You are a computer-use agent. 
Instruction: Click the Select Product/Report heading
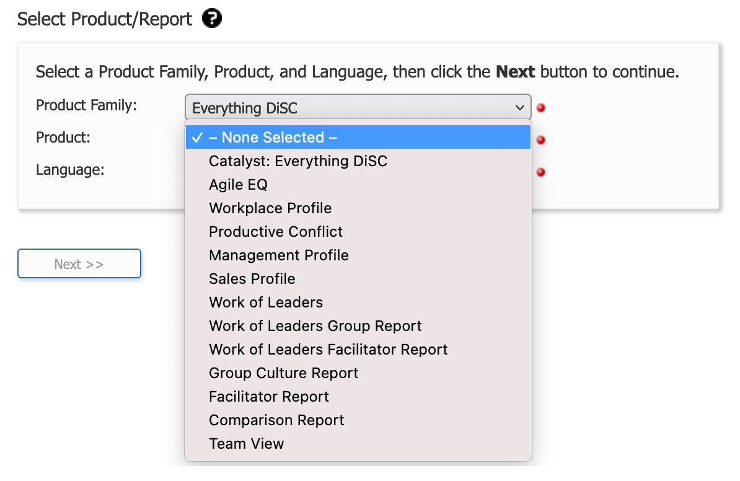click(105, 19)
